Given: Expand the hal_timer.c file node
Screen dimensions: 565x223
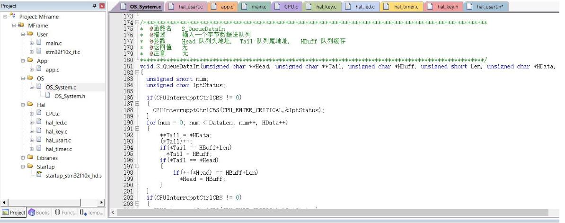Looking at the screenshot, I should [31, 149].
